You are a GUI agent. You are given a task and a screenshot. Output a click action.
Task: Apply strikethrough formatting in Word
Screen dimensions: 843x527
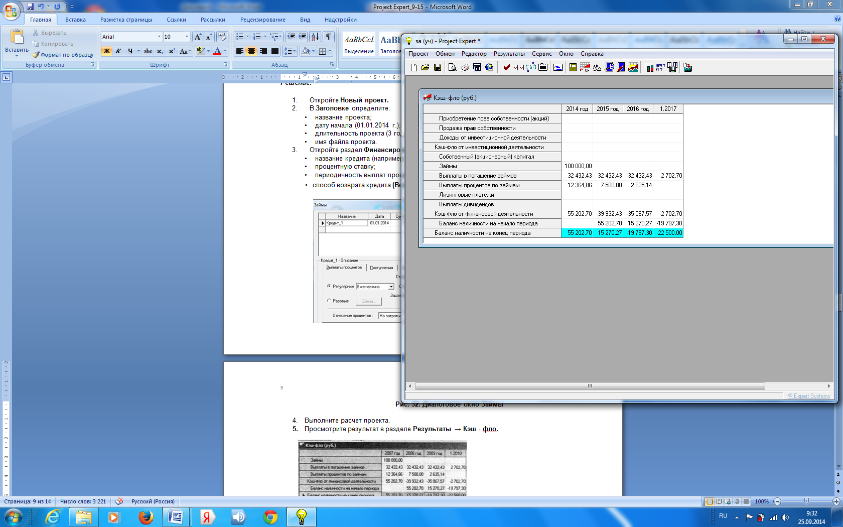point(148,51)
